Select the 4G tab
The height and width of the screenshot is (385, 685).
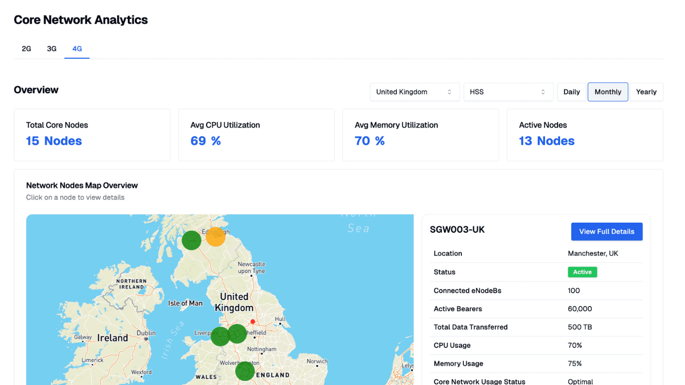(77, 49)
